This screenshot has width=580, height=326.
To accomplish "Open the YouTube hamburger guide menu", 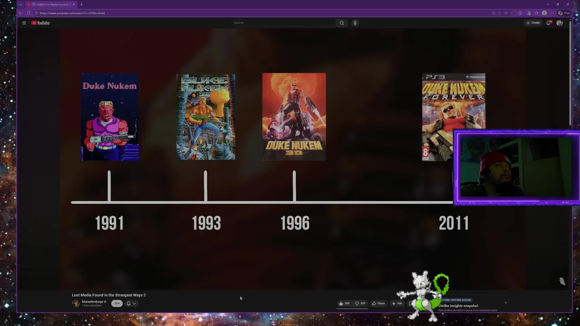I will [24, 23].
